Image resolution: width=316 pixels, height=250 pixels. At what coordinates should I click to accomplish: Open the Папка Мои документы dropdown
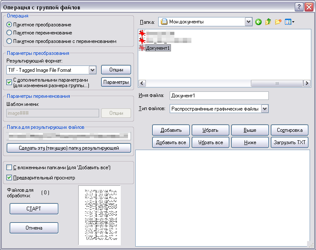[x=249, y=22]
